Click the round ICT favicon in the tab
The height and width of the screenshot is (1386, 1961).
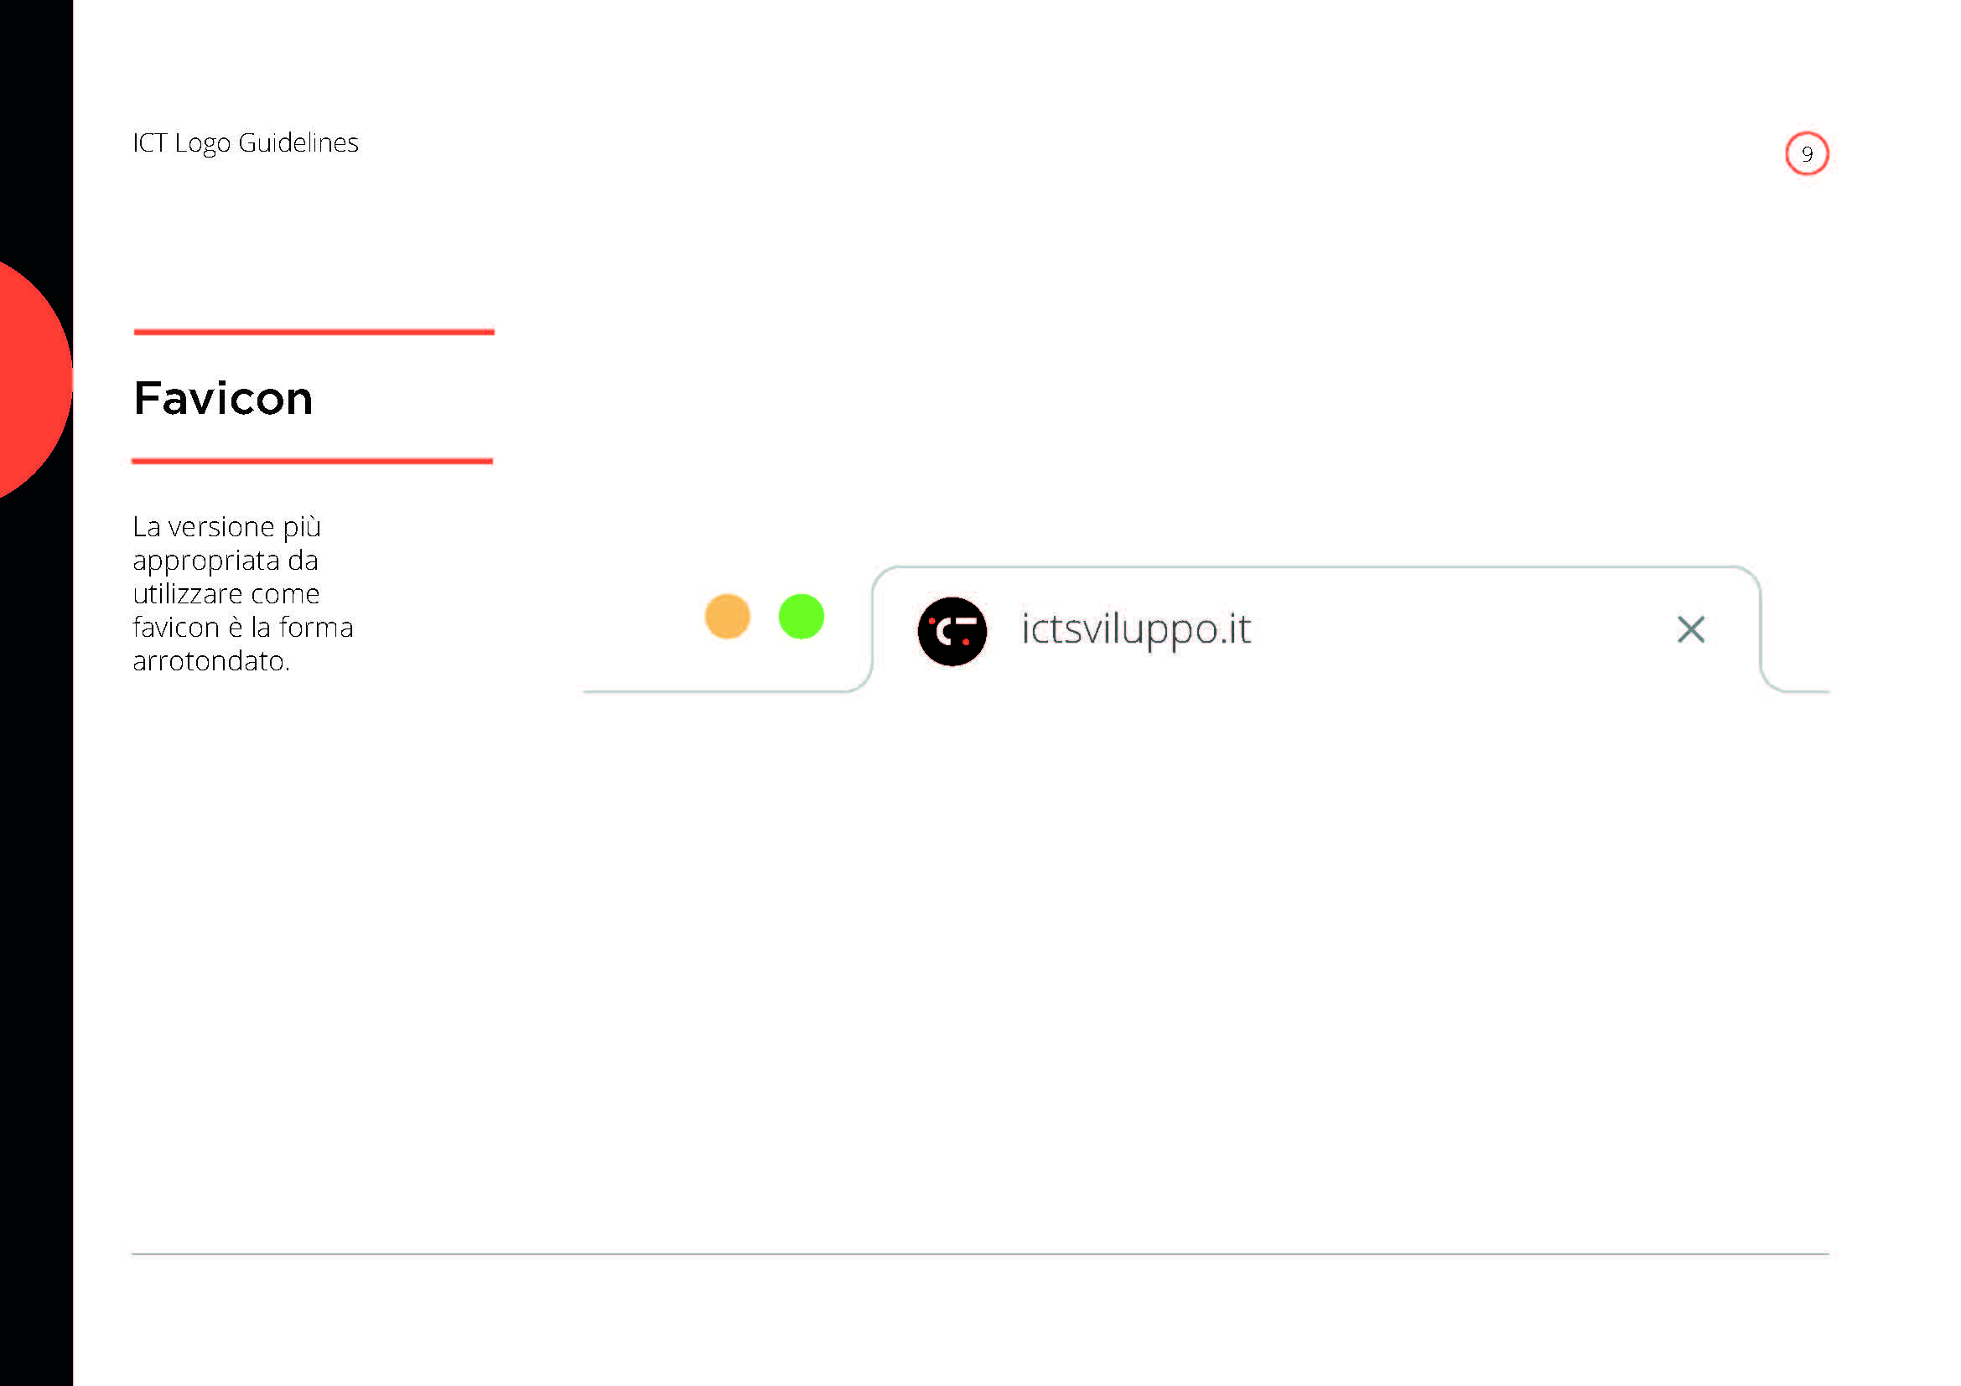[x=952, y=632]
